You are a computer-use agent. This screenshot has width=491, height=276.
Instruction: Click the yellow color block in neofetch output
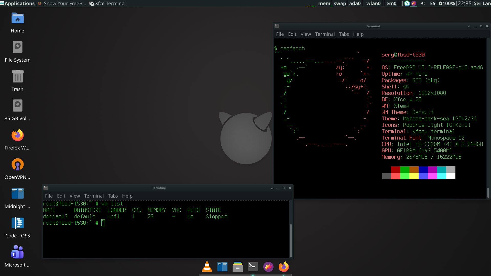(414, 176)
